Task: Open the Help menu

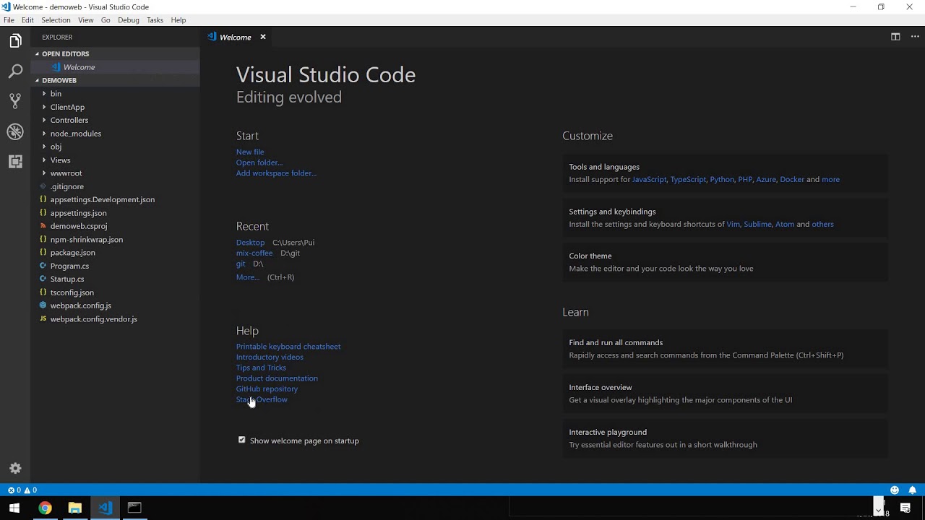Action: 178,20
